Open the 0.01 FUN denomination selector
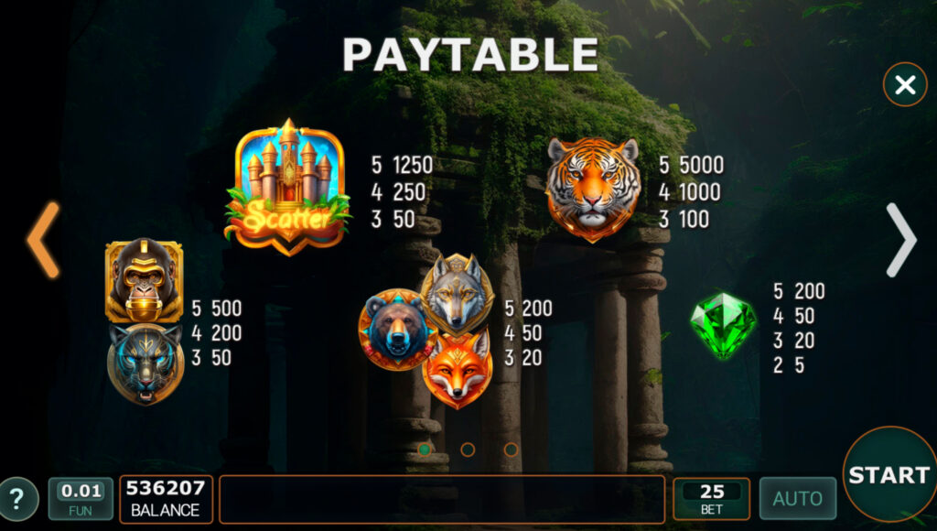Viewport: 937px width, 531px height. (81, 499)
